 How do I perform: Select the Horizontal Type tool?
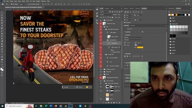click(x=2, y=52)
